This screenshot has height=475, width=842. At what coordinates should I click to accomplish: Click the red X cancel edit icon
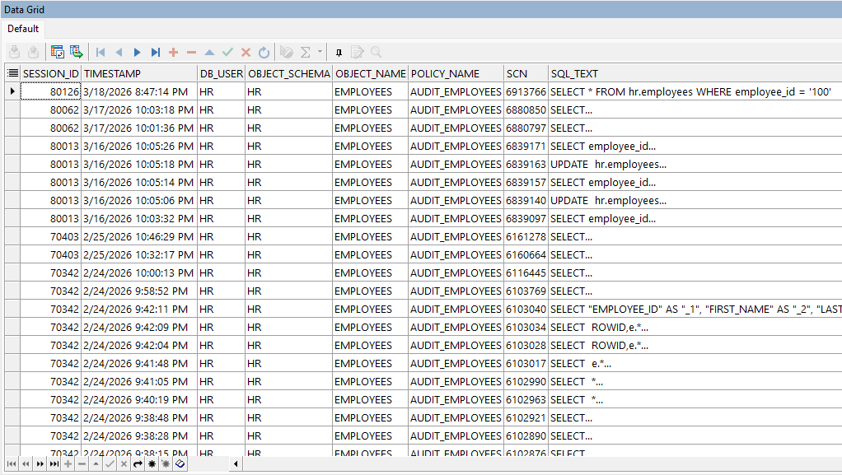(x=246, y=52)
